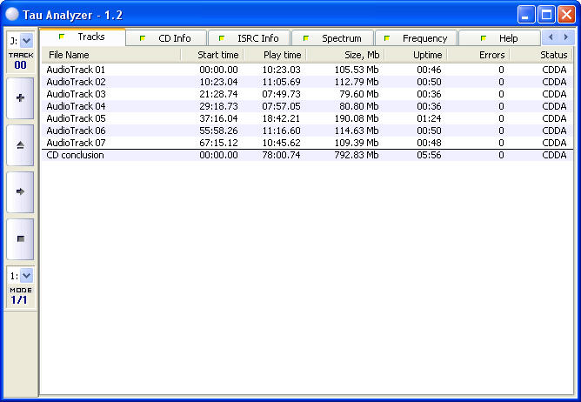Click the Play time column header
The image size is (581, 402).
tap(274, 55)
